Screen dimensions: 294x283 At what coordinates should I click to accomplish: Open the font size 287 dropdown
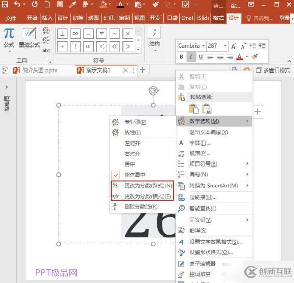coord(225,46)
